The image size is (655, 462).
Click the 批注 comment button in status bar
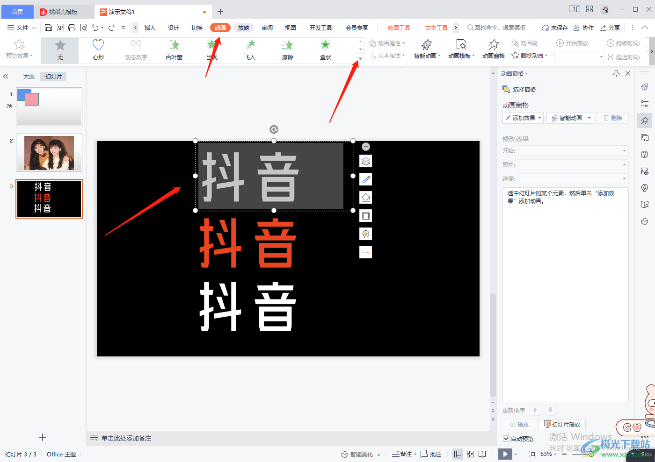(x=431, y=454)
